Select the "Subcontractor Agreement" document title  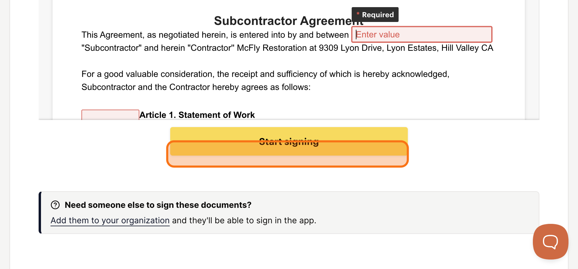[289, 21]
